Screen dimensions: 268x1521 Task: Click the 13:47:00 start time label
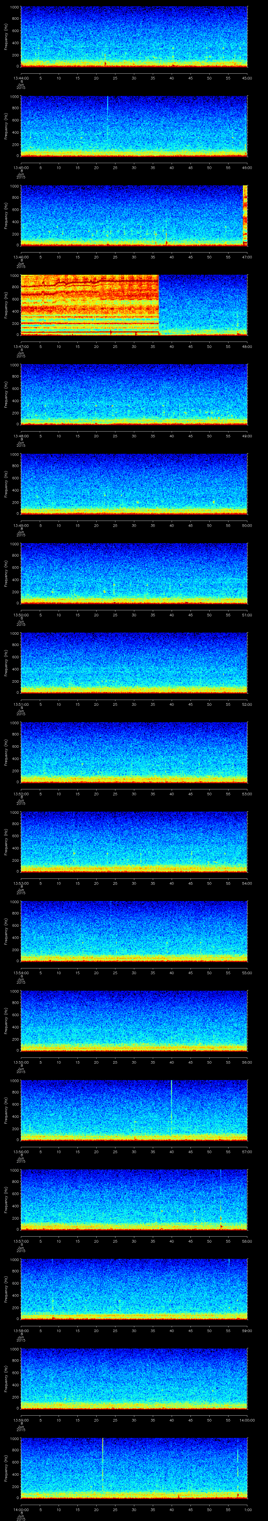(21, 347)
